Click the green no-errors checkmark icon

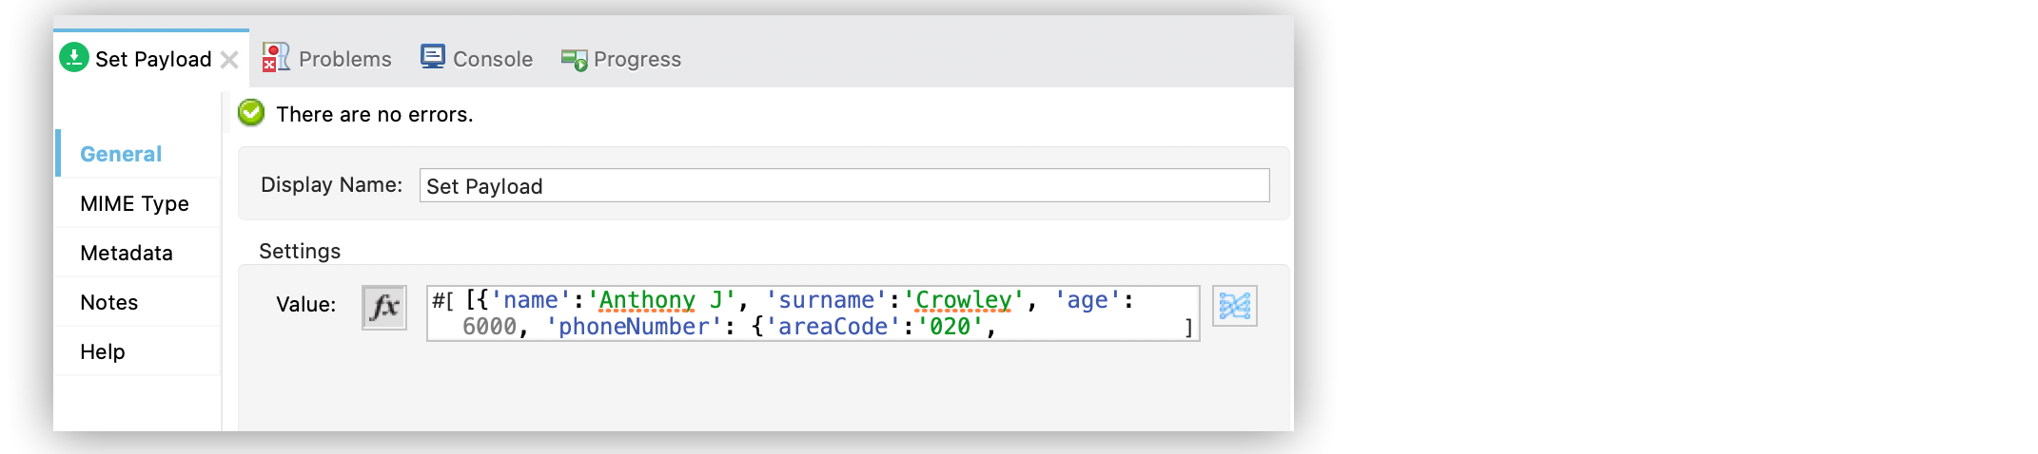tap(251, 113)
